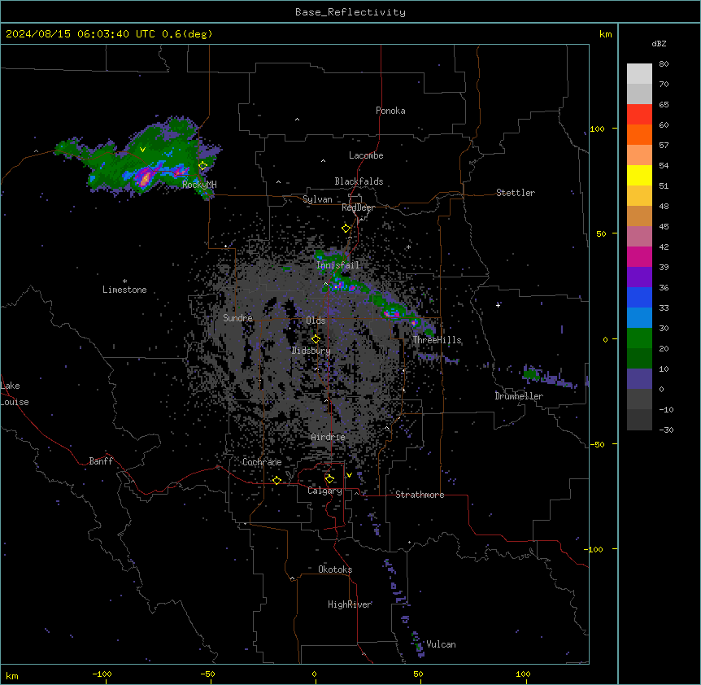Click the yellow V marker northeast of Calgary
Image resolution: width=701 pixels, height=685 pixels.
tap(349, 475)
